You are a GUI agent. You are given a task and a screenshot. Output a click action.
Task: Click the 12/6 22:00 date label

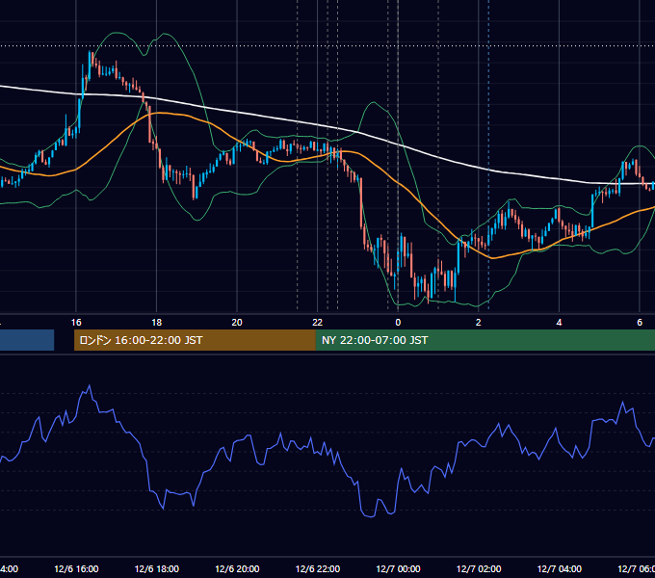(x=318, y=568)
